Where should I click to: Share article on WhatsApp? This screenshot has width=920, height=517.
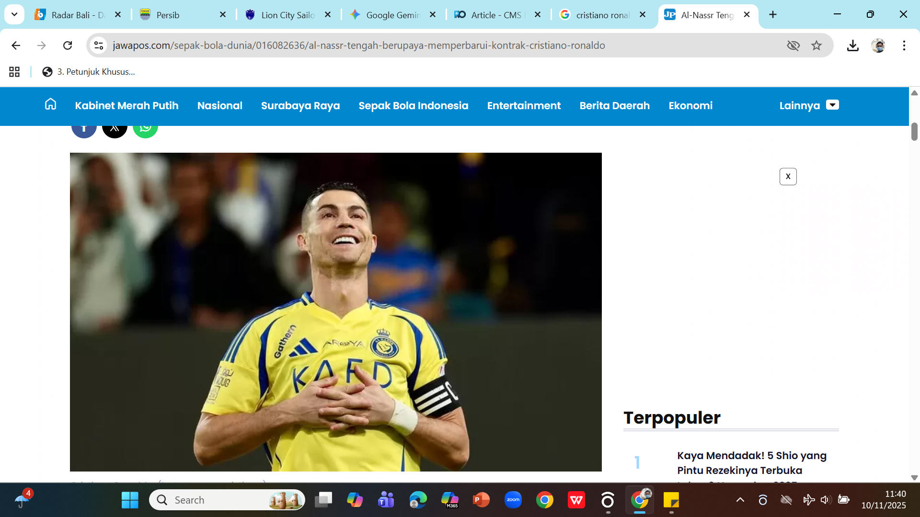tap(145, 132)
